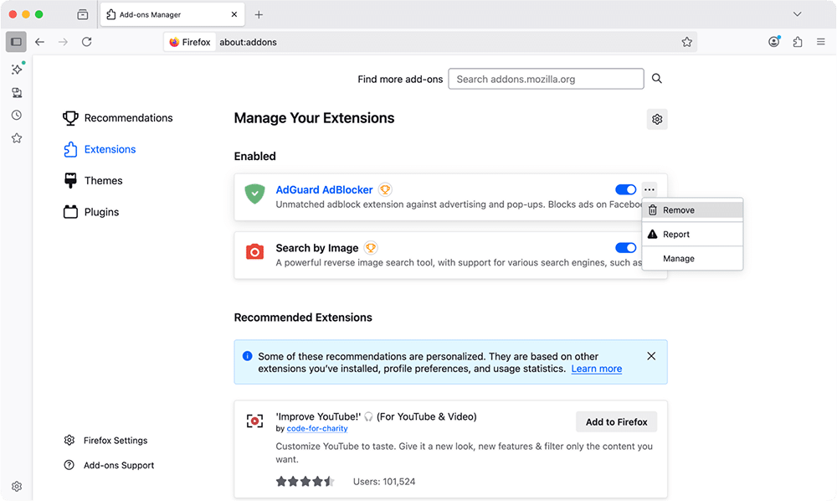This screenshot has height=501, width=837.
Task: Turn off the Search by Image extension
Action: click(x=625, y=248)
